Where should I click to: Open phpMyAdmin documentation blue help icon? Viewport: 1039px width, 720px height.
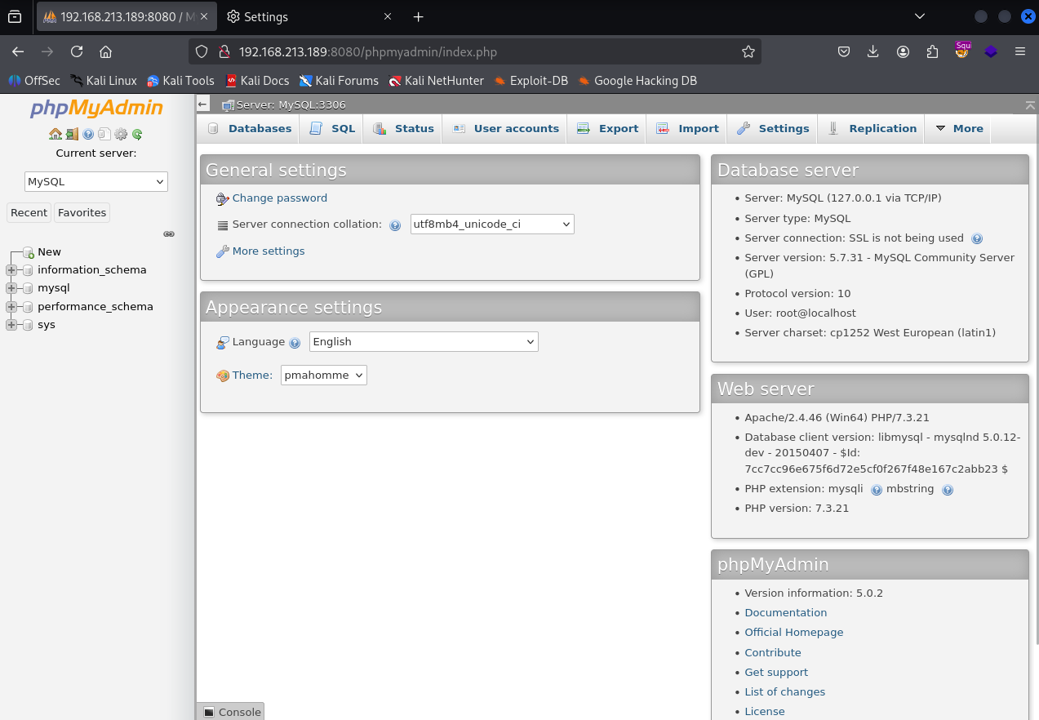[x=88, y=134]
